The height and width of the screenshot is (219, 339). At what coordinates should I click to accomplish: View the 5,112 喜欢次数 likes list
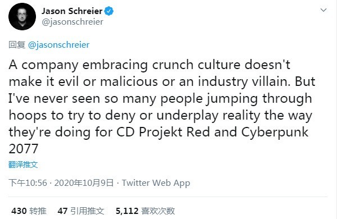pos(145,211)
